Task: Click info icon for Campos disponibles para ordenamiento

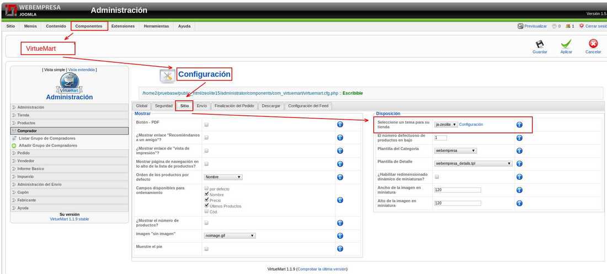Action: (340, 200)
